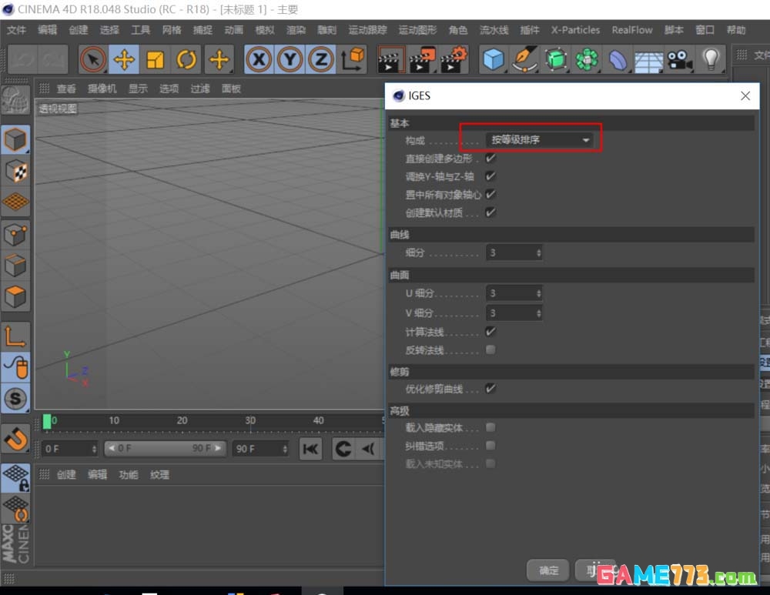Check the 载入隐藏实体 option
This screenshot has width=770, height=595.
pos(490,429)
